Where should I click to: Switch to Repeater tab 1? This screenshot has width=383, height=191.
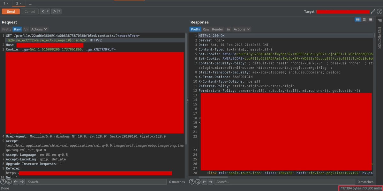(x=4, y=3)
